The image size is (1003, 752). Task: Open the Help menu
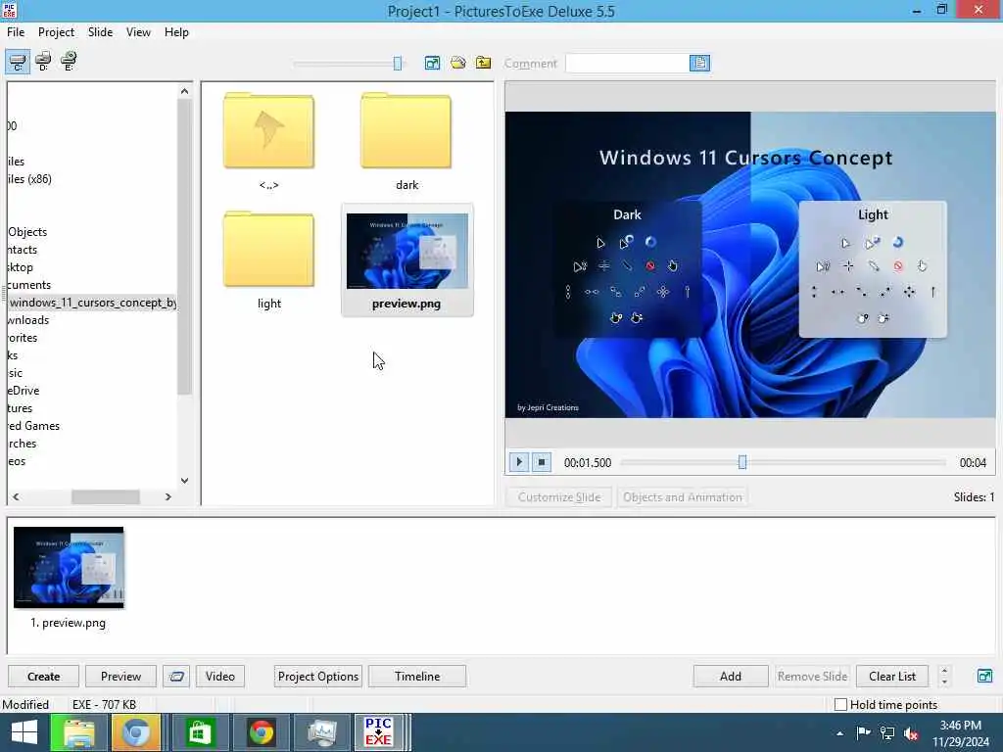pos(176,32)
